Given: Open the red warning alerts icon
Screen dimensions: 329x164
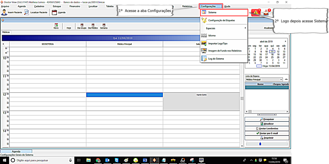Looking at the screenshot, I should coord(256,12).
